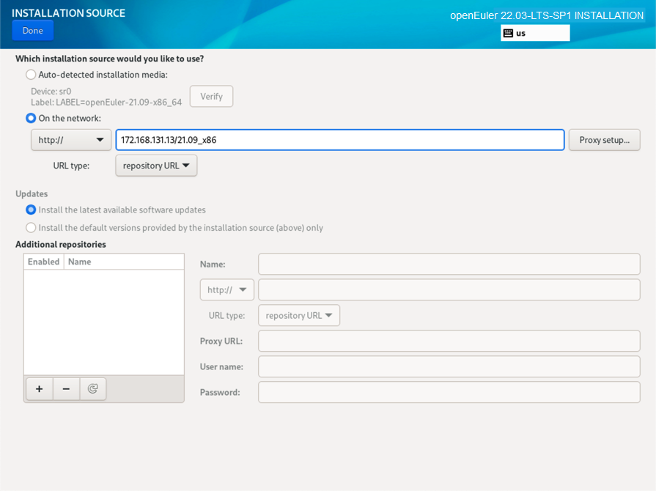This screenshot has height=491, width=656.
Task: Open the us keyboard layout indicator
Action: click(534, 33)
